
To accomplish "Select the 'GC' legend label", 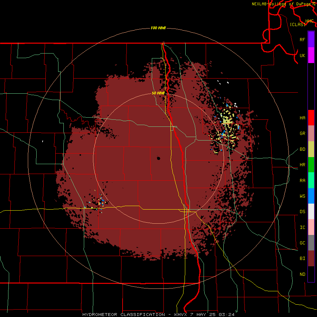I will coord(303,243).
